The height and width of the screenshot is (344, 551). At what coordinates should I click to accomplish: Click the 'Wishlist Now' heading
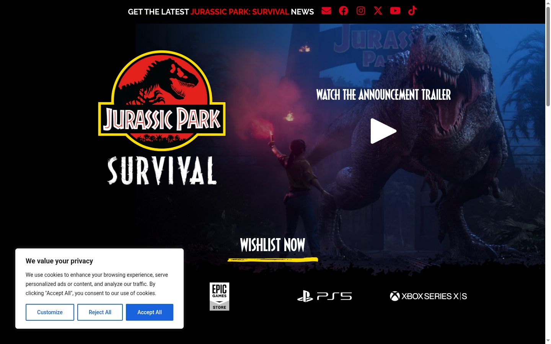click(272, 245)
